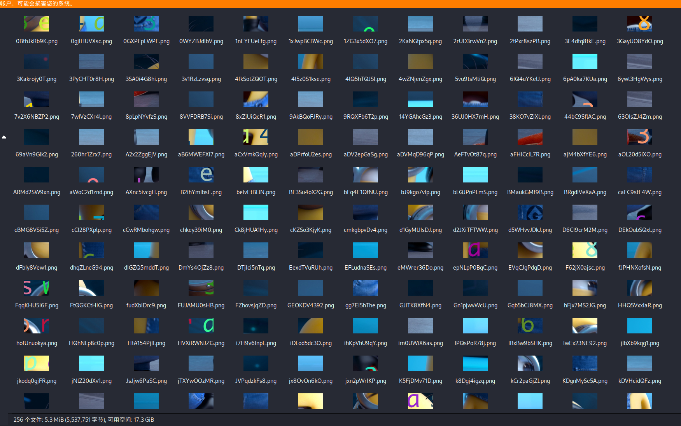Open the 3GayUO8YdO.png image
This screenshot has height=426, width=681.
[x=640, y=24]
